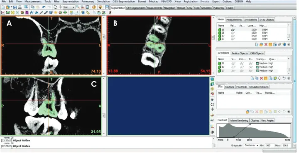Screen dimensions: 299x153
Task: Toggle visibility glasses for mask 17
Action: pos(233,36)
